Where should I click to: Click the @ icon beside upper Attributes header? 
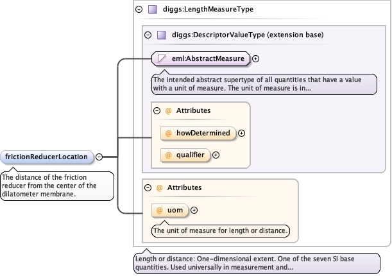click(169, 111)
